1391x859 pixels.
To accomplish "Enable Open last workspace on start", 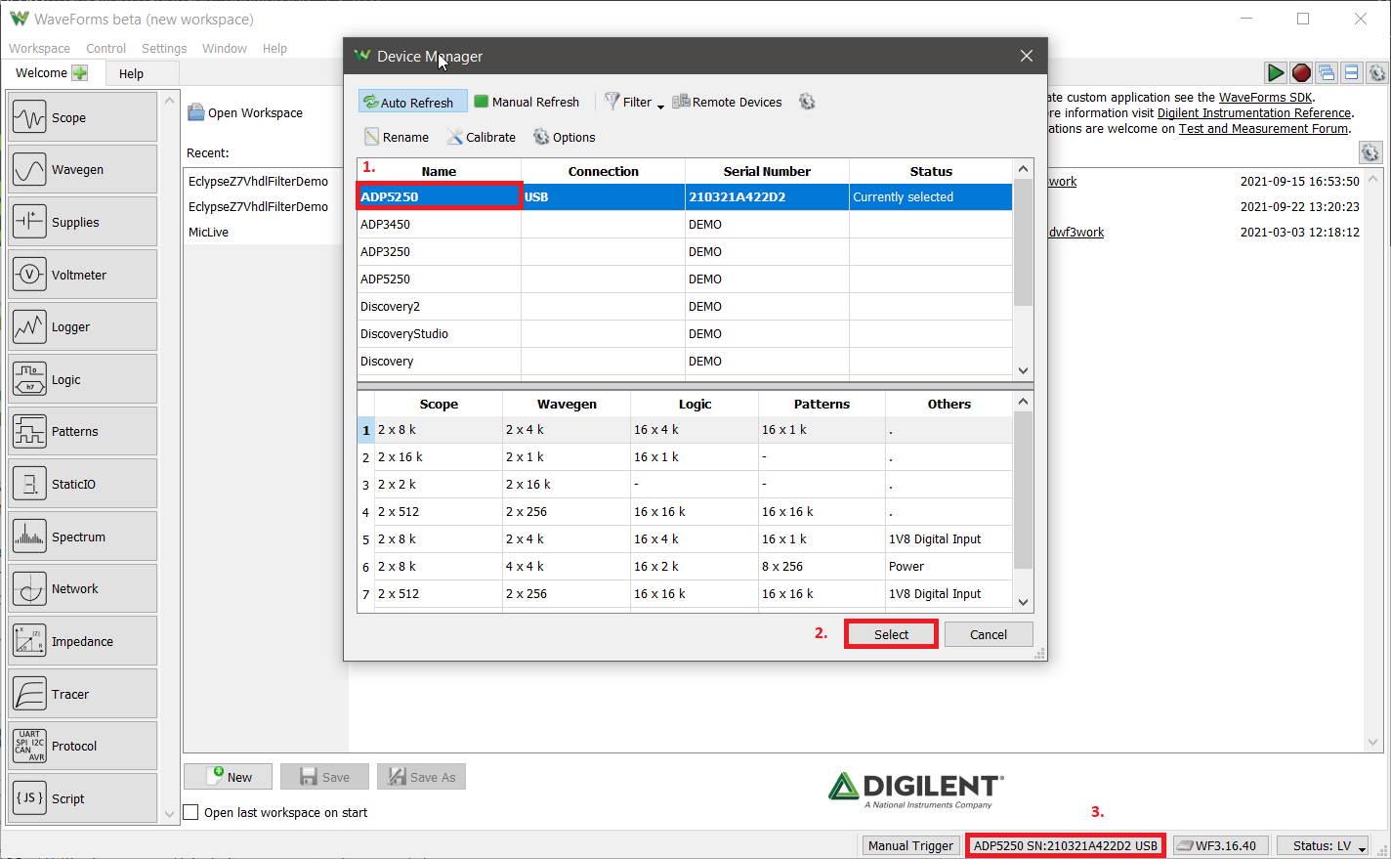I will pos(191,812).
